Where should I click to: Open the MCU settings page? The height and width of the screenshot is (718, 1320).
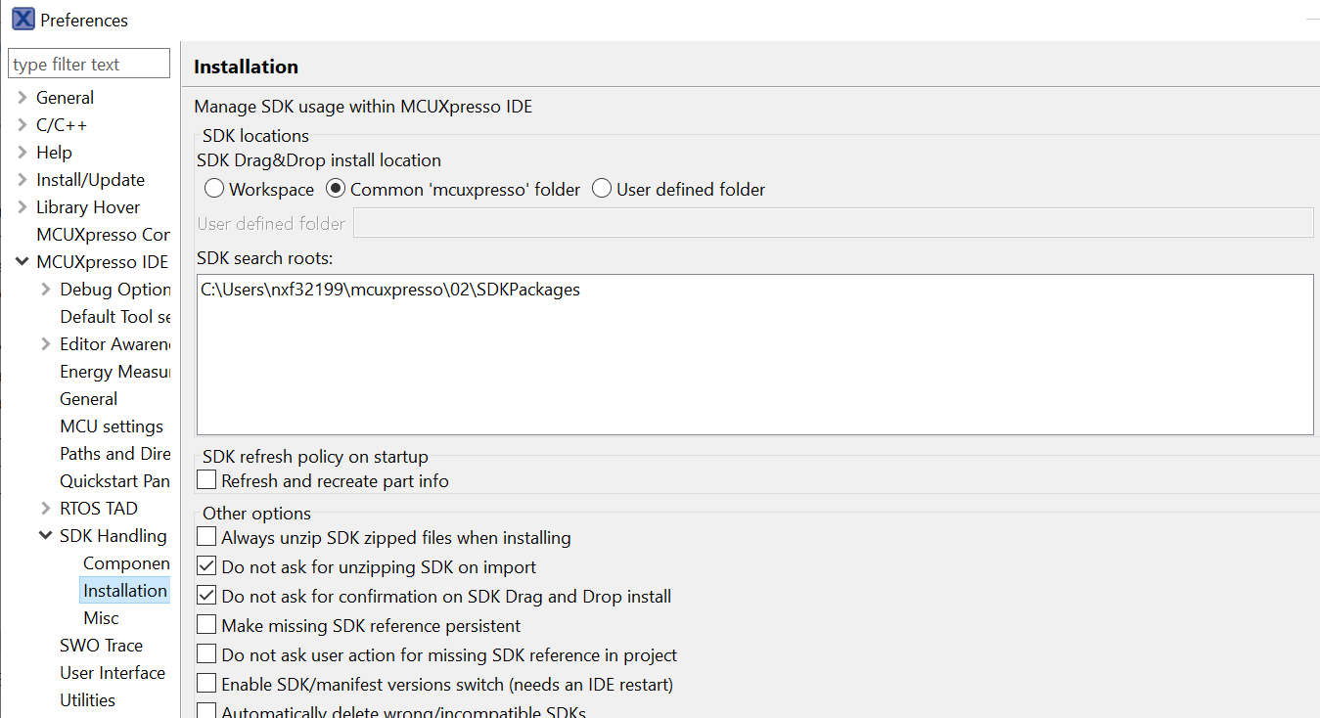point(112,426)
